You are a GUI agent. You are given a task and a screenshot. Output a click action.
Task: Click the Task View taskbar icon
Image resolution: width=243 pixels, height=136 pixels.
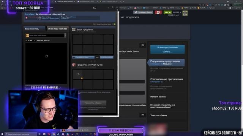39,134
